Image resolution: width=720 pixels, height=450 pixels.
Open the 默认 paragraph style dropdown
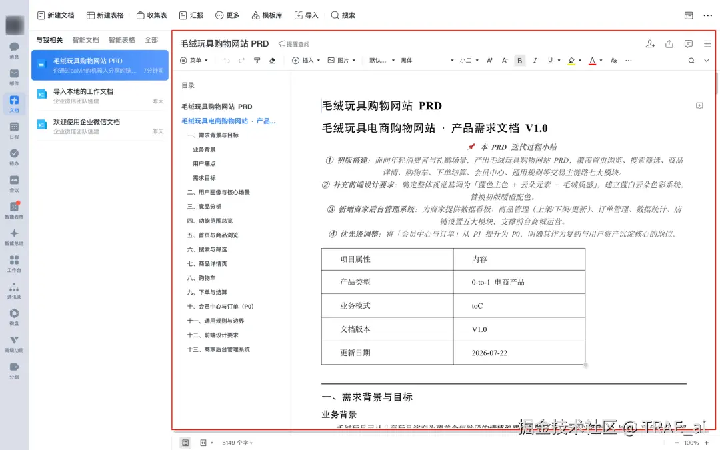pos(382,61)
